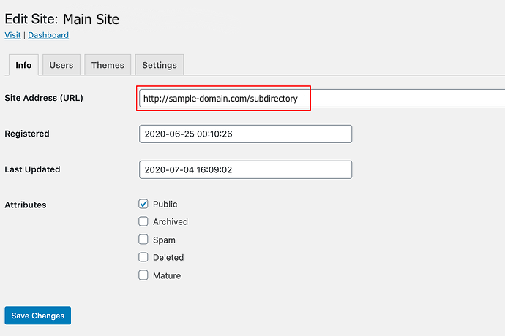The image size is (505, 336).
Task: Click the Site Address (URL) label
Action: pyautogui.click(x=44, y=98)
